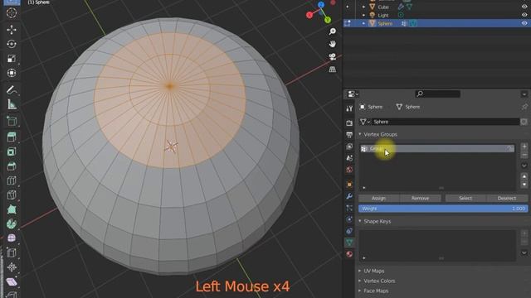Screen dimensions: 531x298
Task: Select the Annotate pencil tool
Action: click(x=12, y=90)
